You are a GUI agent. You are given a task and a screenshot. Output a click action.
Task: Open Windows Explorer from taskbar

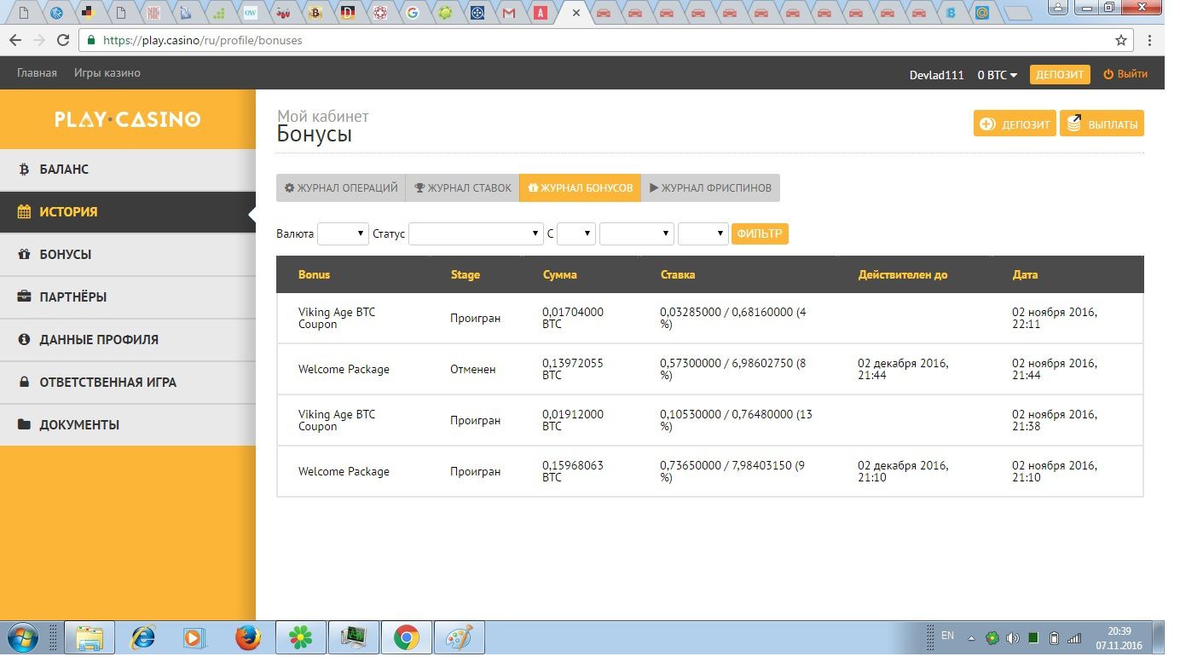point(89,637)
